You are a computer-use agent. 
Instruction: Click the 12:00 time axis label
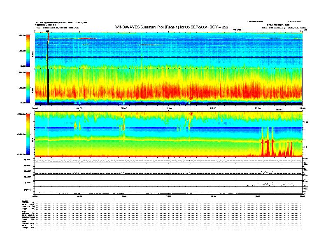168,108
